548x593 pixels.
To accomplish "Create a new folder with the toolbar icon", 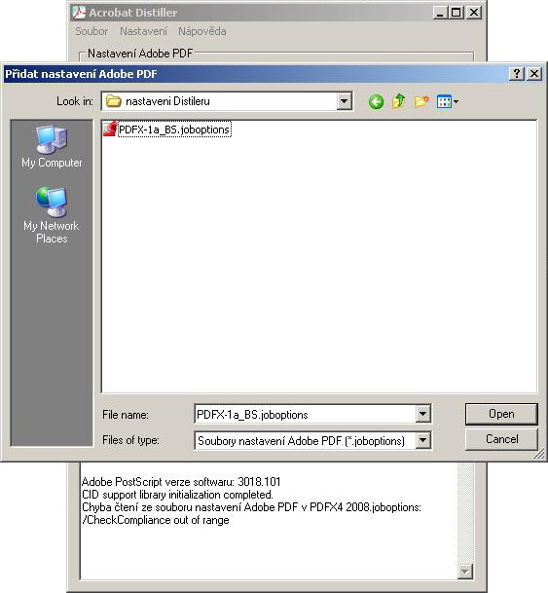I will click(421, 101).
